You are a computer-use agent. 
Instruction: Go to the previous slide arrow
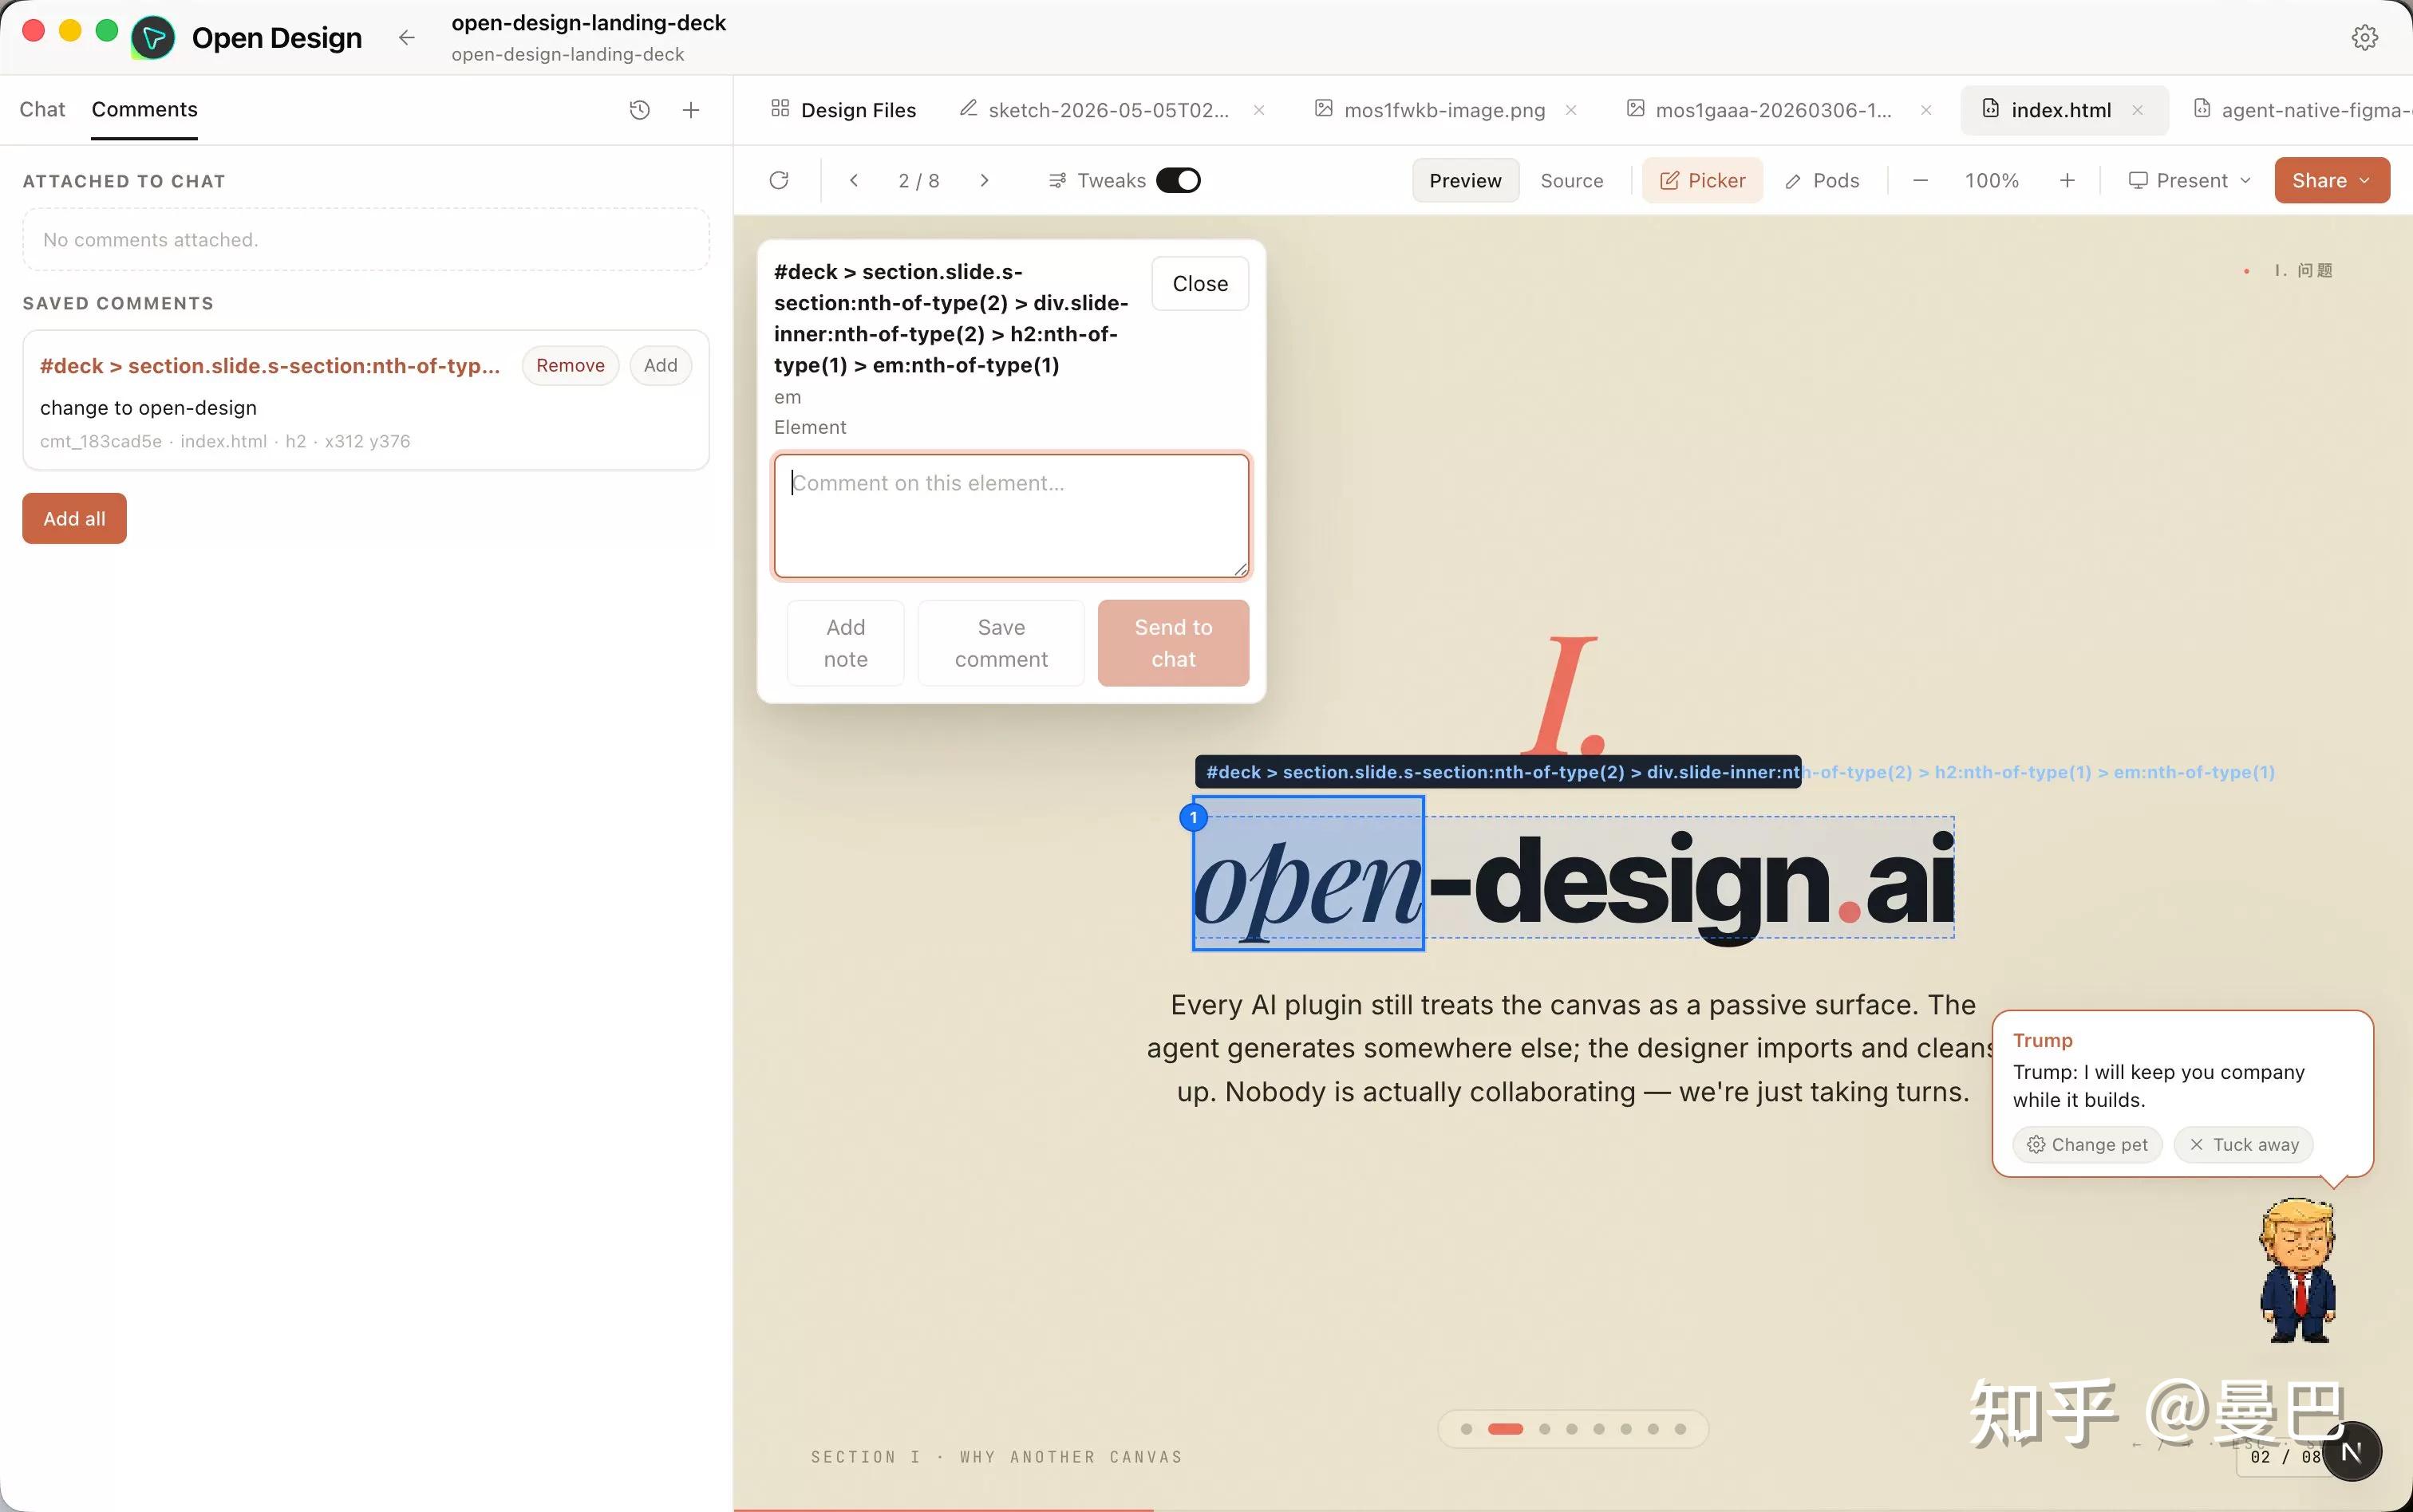click(853, 180)
